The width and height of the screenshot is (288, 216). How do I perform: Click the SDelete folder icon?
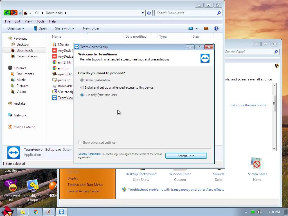click(x=54, y=44)
